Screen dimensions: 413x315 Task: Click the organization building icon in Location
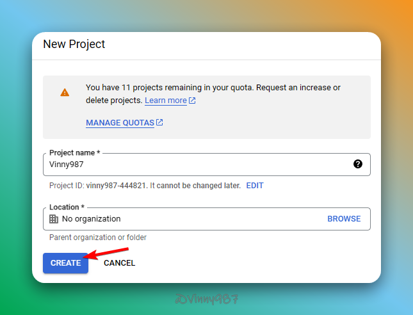point(54,219)
